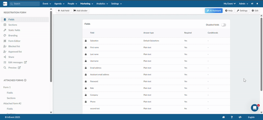Open Sections under Form 1
The width and height of the screenshot is (263, 120).
11,98
